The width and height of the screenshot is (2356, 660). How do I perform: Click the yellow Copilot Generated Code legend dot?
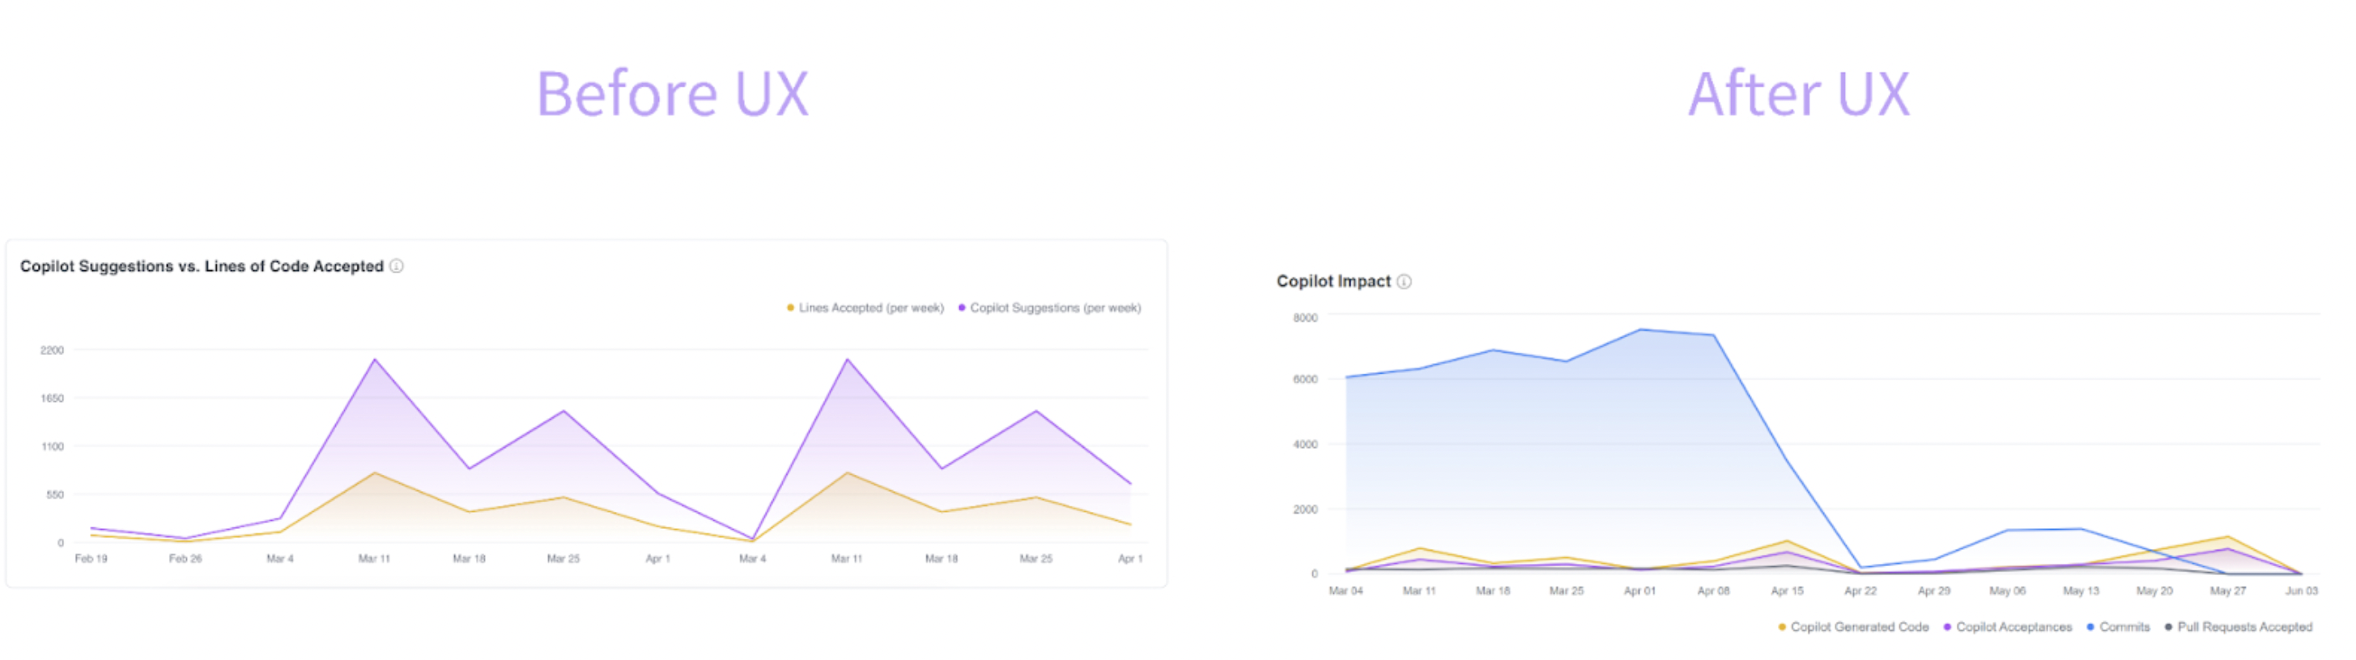(1782, 627)
